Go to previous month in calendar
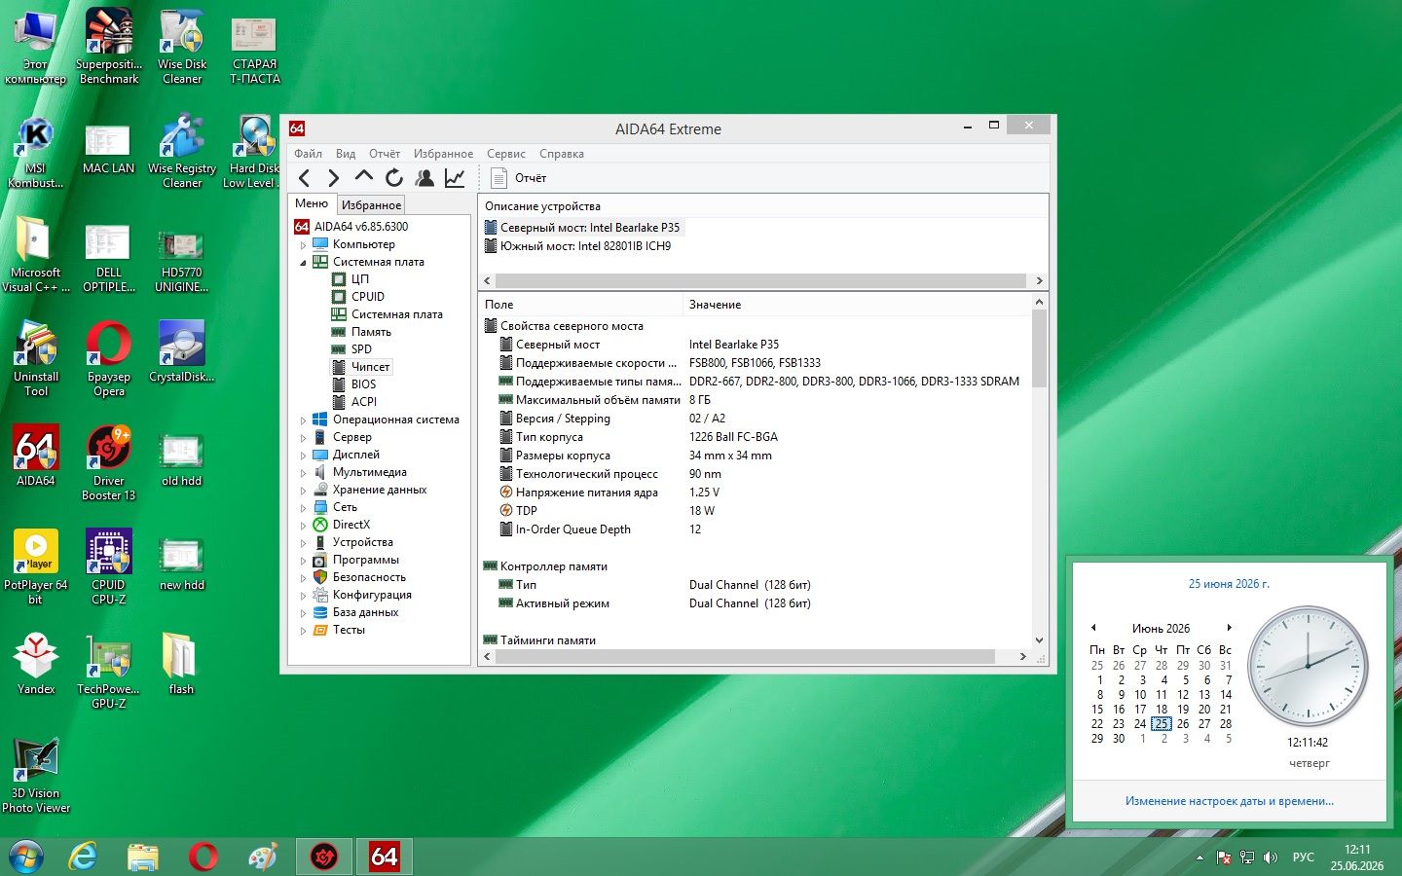 tap(1093, 628)
